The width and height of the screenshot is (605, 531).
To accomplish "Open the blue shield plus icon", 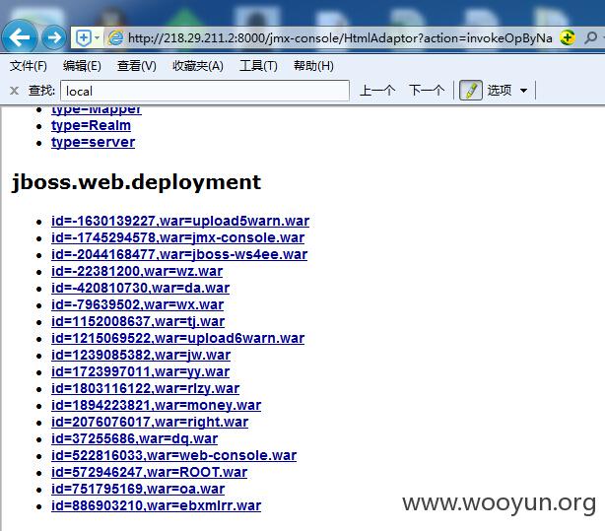I will [84, 37].
